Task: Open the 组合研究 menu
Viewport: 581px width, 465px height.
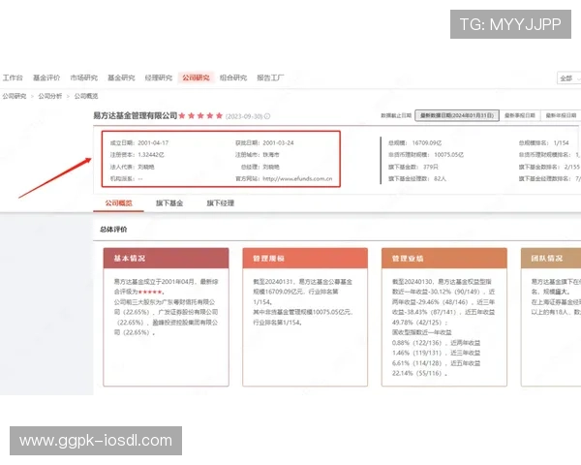Action: pos(233,77)
